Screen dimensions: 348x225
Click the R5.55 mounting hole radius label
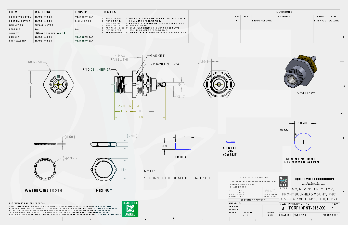(283, 130)
